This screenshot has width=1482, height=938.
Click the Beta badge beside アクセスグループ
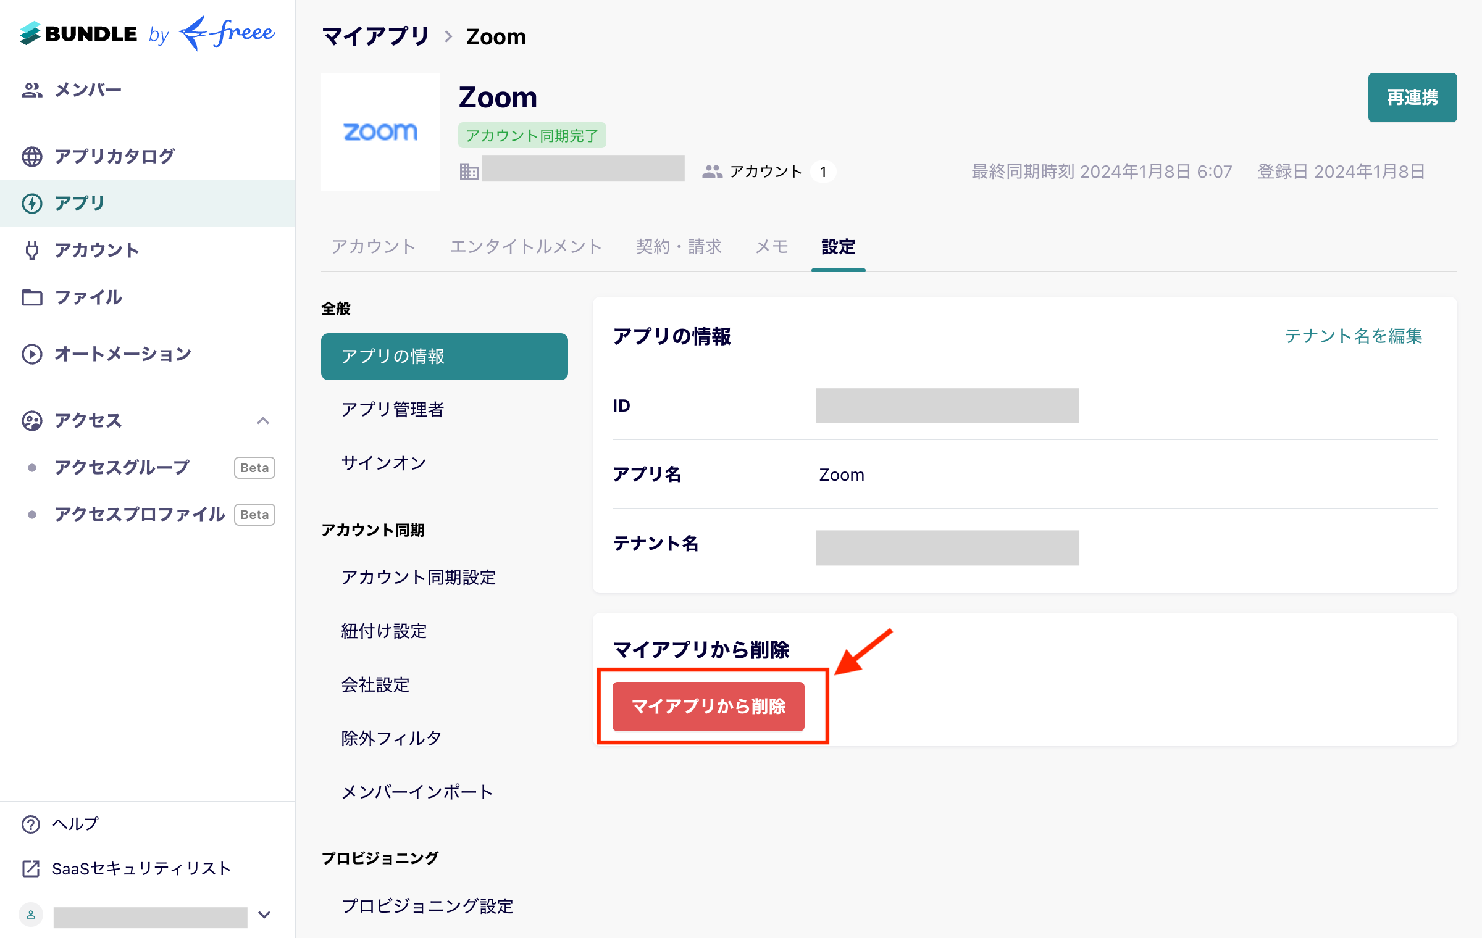coord(254,468)
